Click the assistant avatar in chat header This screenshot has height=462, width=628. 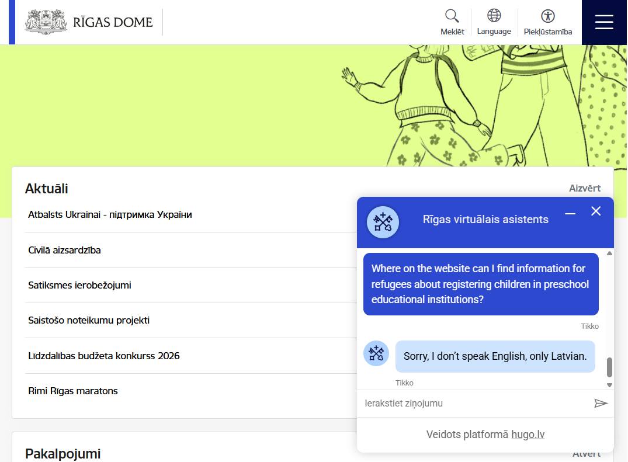(383, 222)
